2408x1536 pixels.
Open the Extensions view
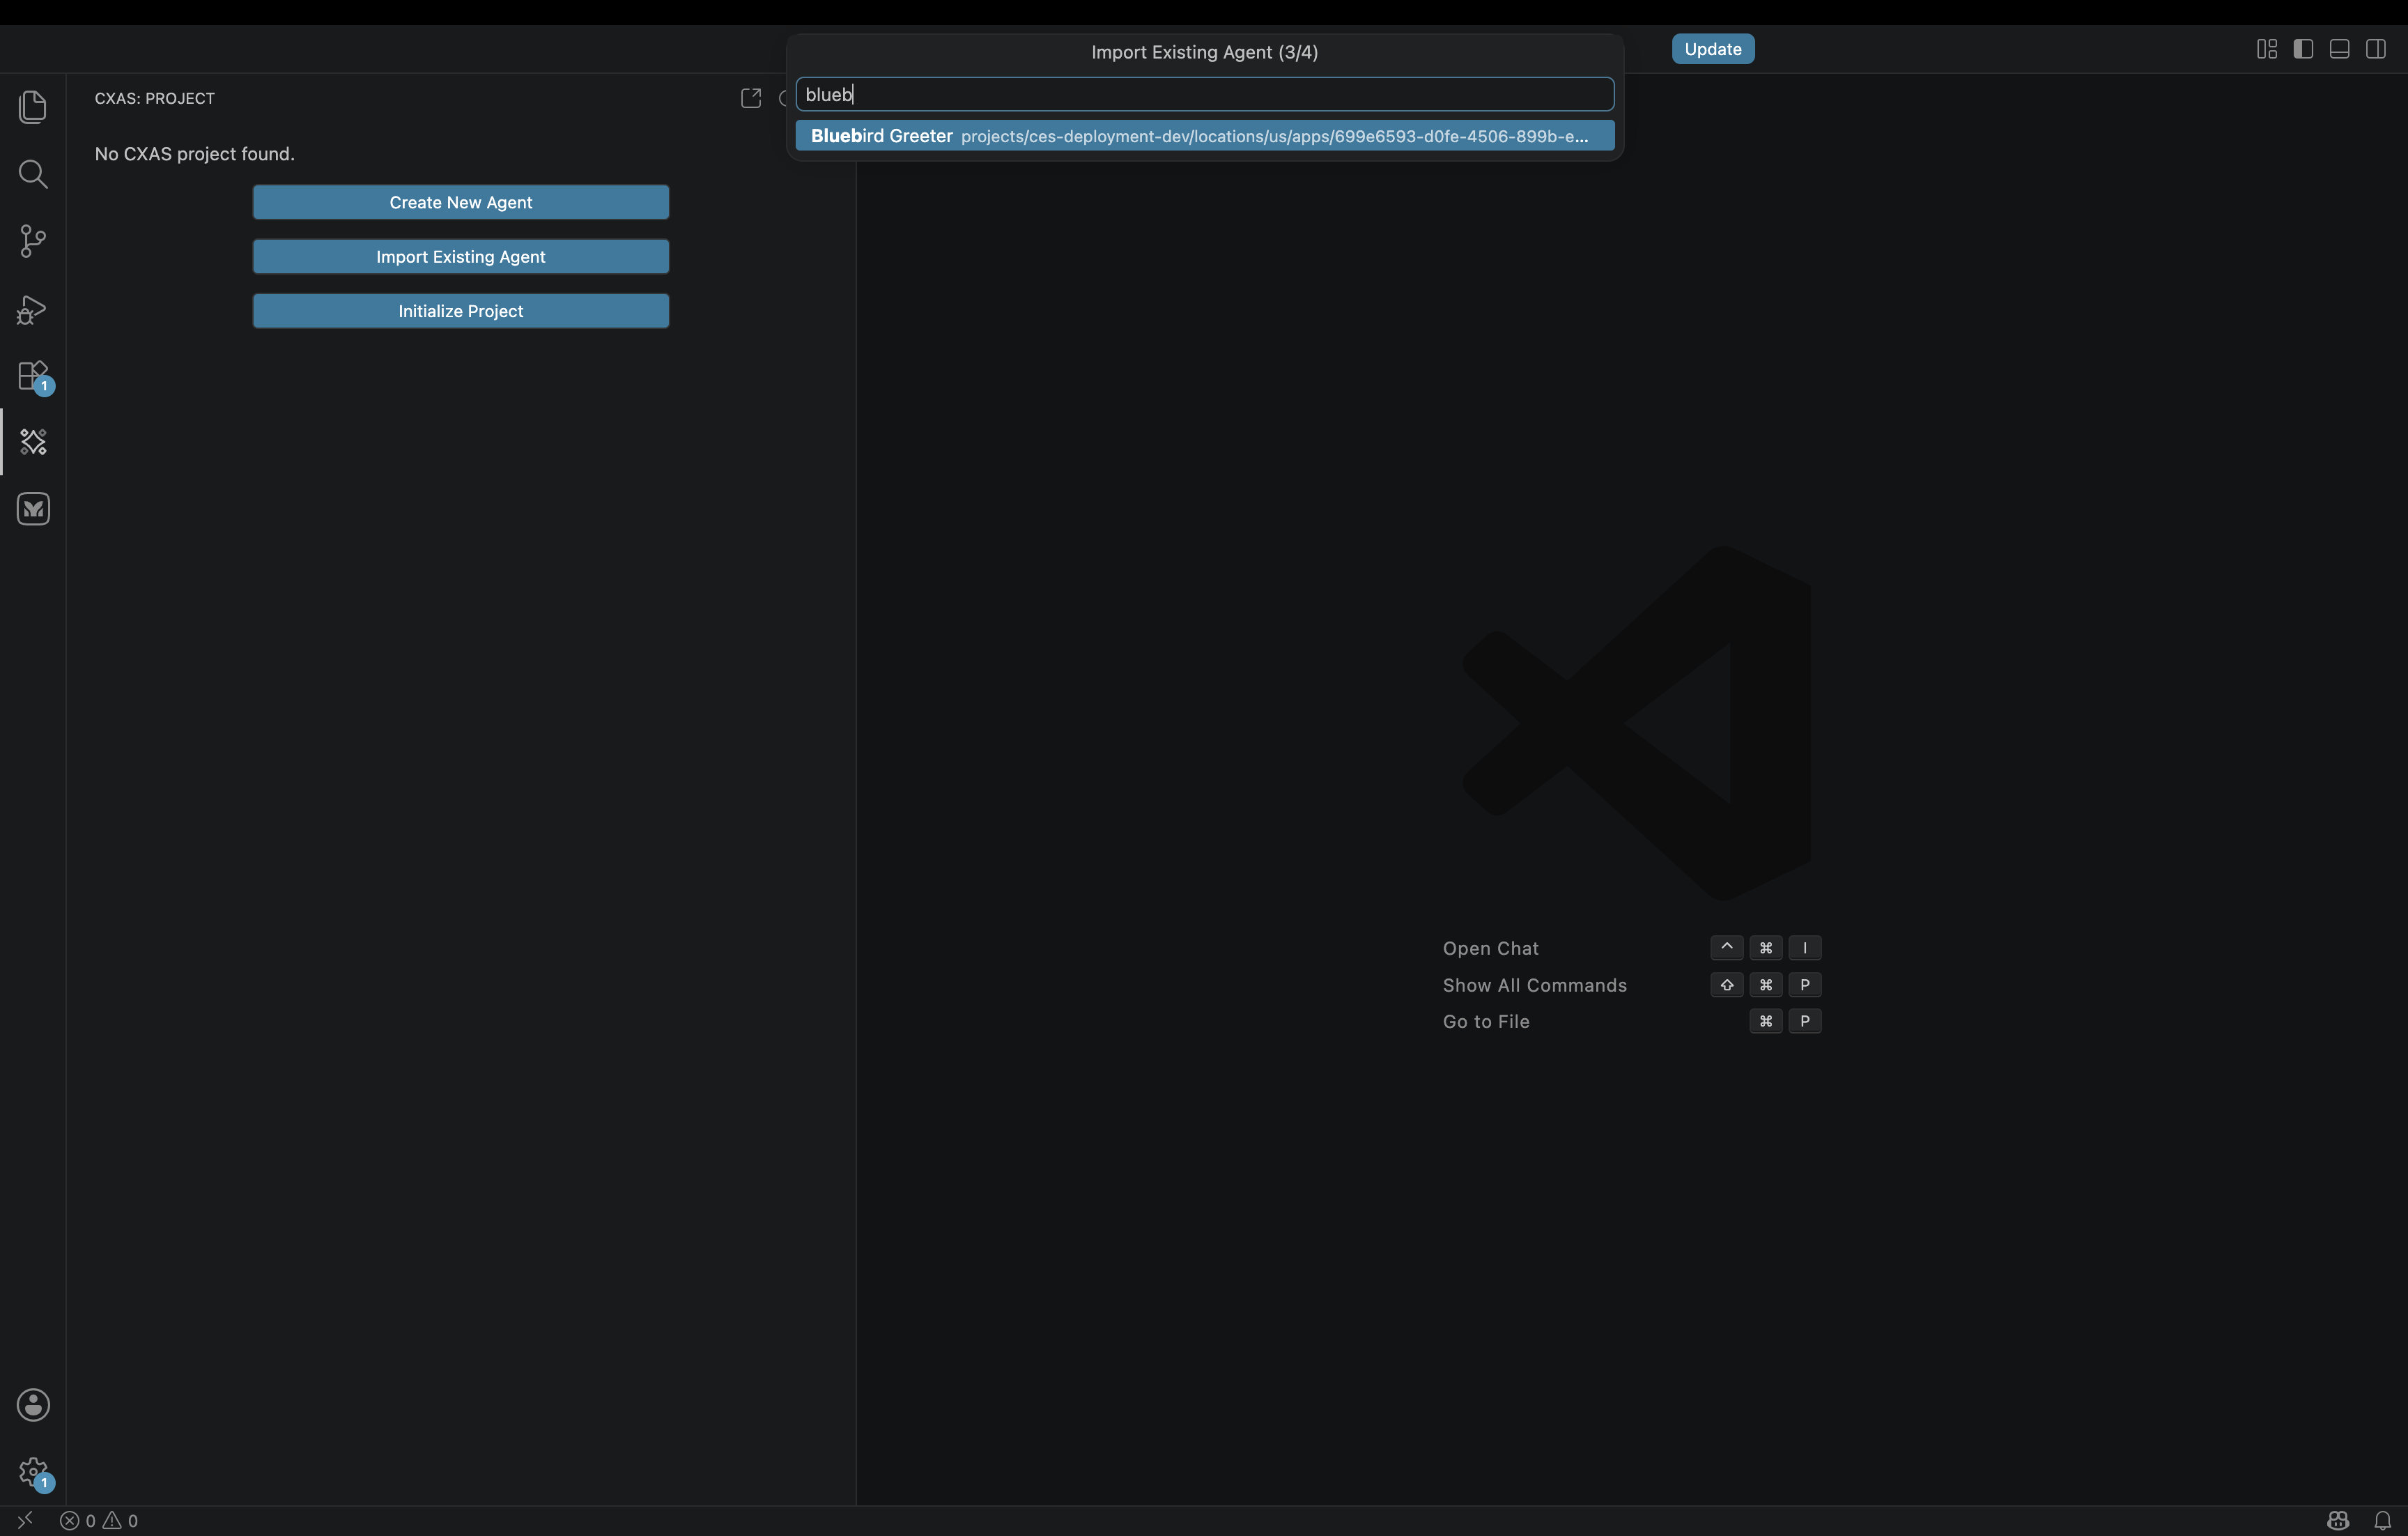tap(33, 376)
